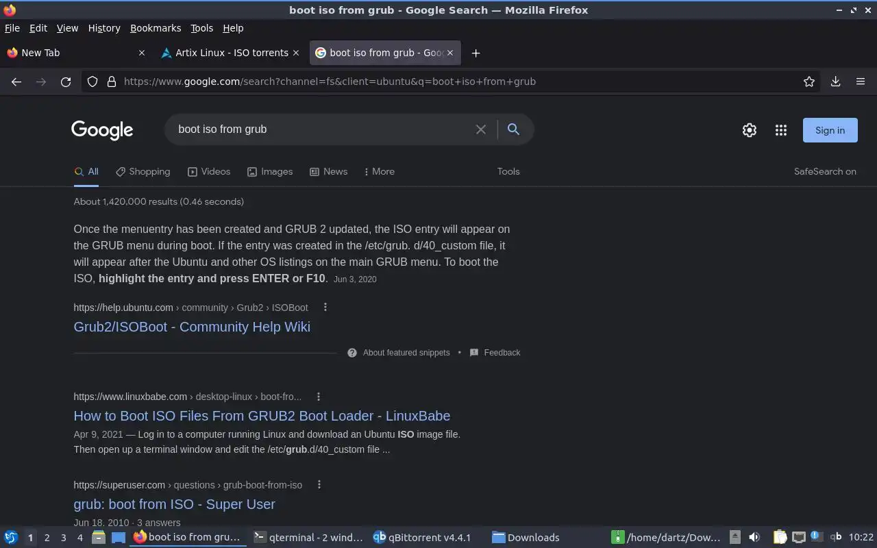Open options for the superuser.com result
877x548 pixels.
319,485
